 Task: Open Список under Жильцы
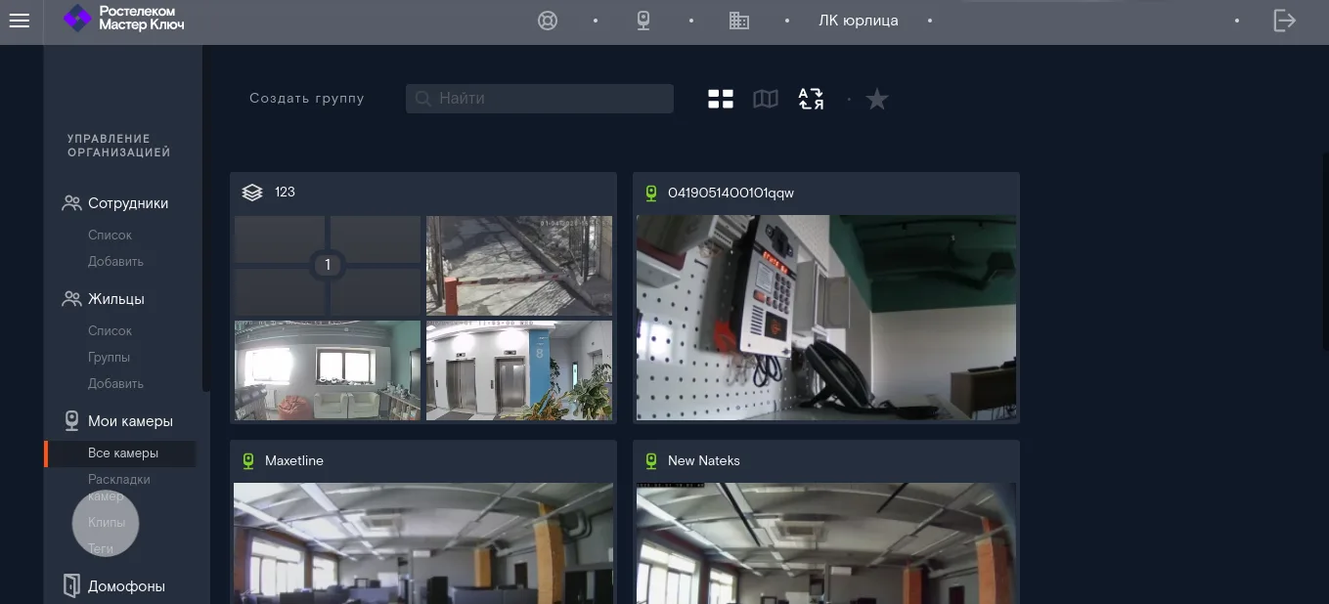coord(110,330)
